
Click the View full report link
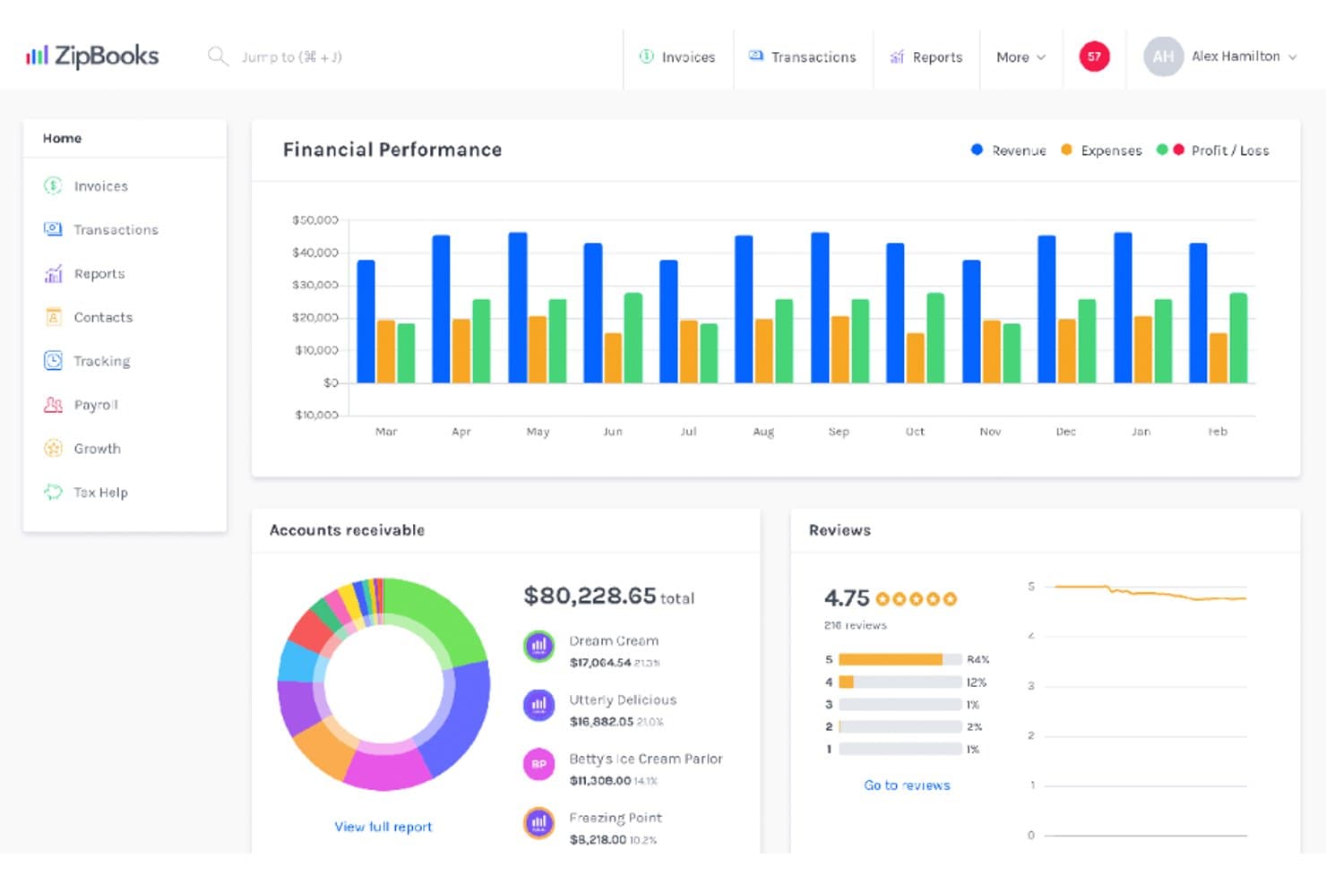point(383,827)
